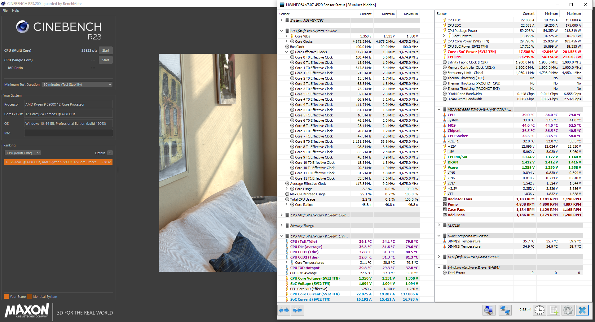Click the Processor name field
Viewport: 595px width, 322px height.
click(x=68, y=104)
